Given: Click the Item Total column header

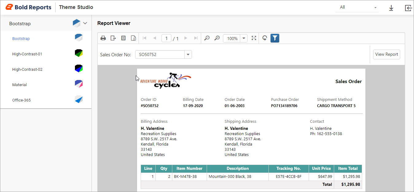Looking at the screenshot, I should 348,169.
